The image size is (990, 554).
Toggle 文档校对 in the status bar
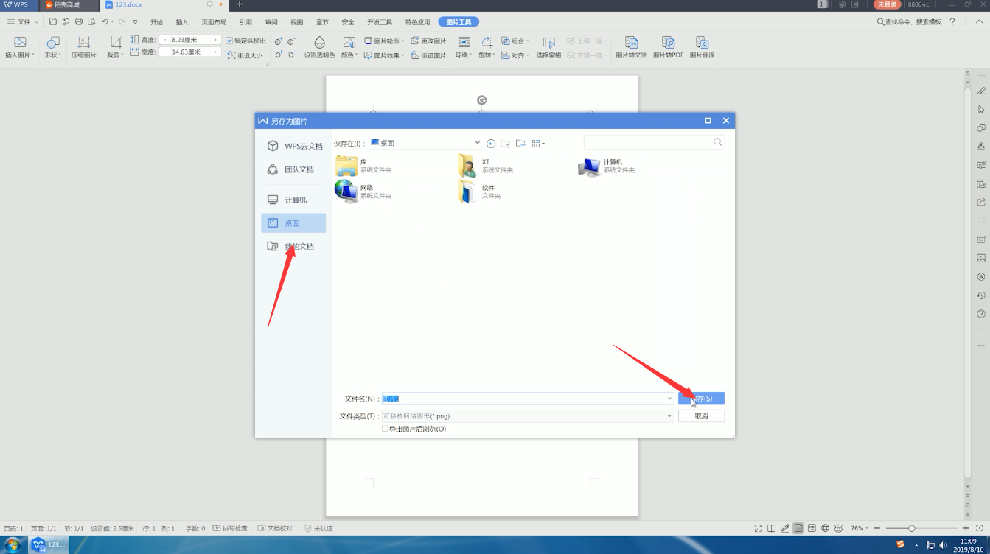[x=276, y=528]
